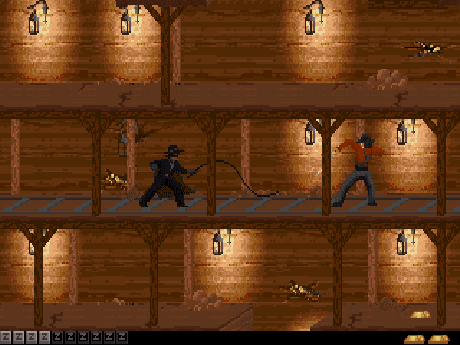The height and width of the screenshot is (345, 460).
Task: Click the rock pile on the top floor
Action: tap(387, 79)
